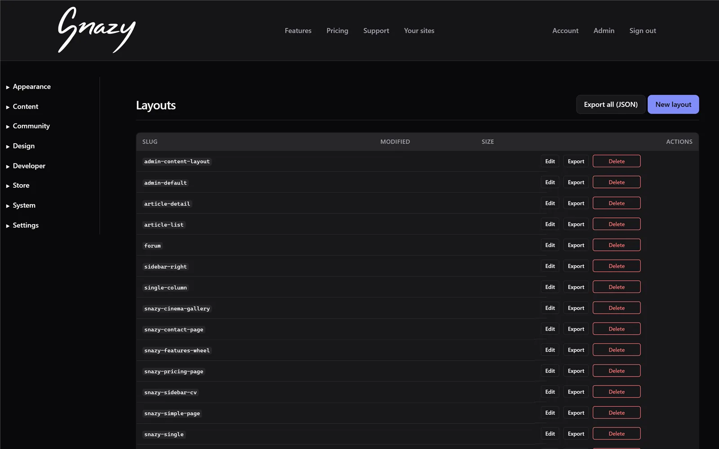Delete the admin-content-layout layout
719x449 pixels.
point(617,161)
